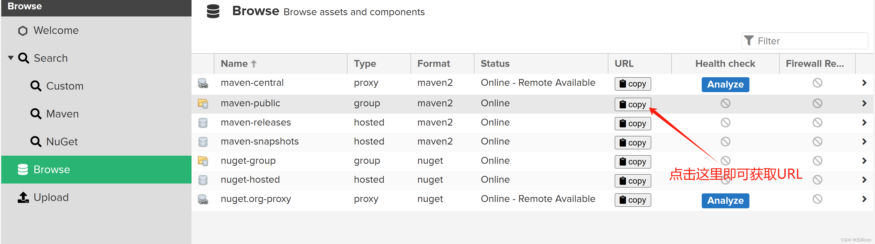Sort by the URL column header
875x244 pixels.
[x=640, y=64]
